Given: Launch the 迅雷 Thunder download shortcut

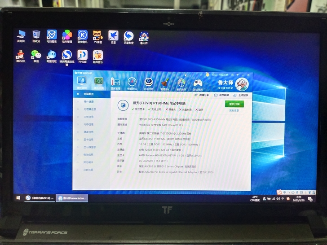Looking at the screenshot, I should tap(113, 36).
